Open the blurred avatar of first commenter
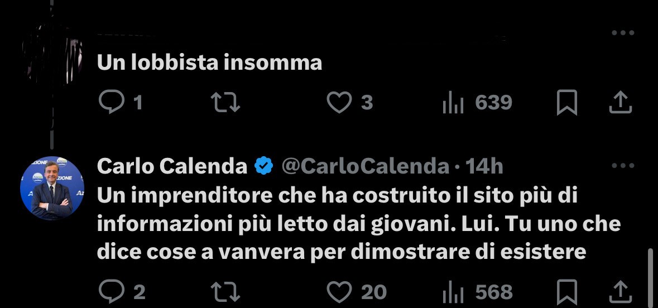The height and width of the screenshot is (308, 658). click(52, 54)
